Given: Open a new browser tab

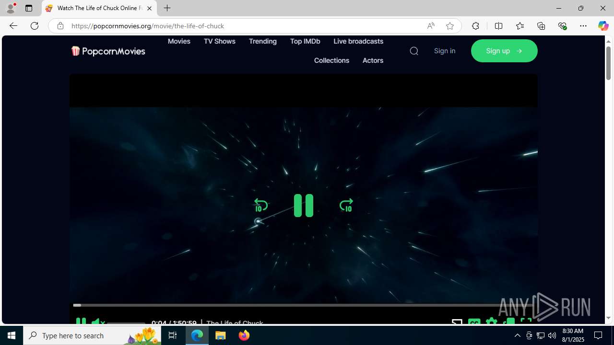Looking at the screenshot, I should click(167, 8).
